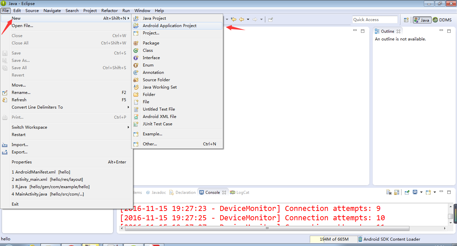This screenshot has height=246, width=457.
Task: Click Open Perspective icon
Action: (x=406, y=20)
